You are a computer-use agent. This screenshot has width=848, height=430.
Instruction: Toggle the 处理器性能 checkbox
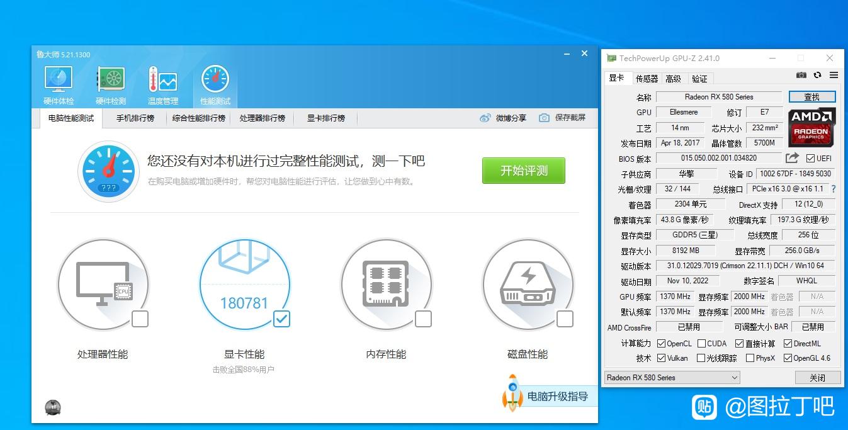(140, 319)
